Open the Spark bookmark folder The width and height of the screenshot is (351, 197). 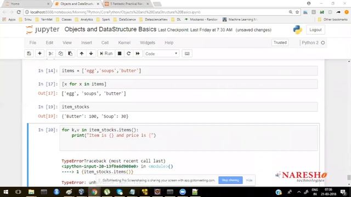[x=103, y=20]
